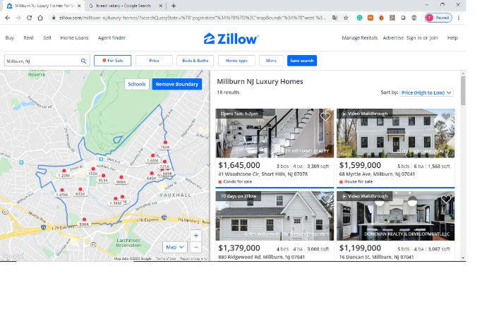The width and height of the screenshot is (494, 319).
Task: Open the $1,379,000 Ridgewood Rd listing photo
Action: [275, 216]
